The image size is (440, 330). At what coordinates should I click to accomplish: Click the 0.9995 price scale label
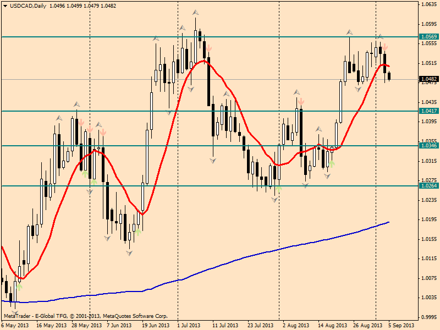429,317
